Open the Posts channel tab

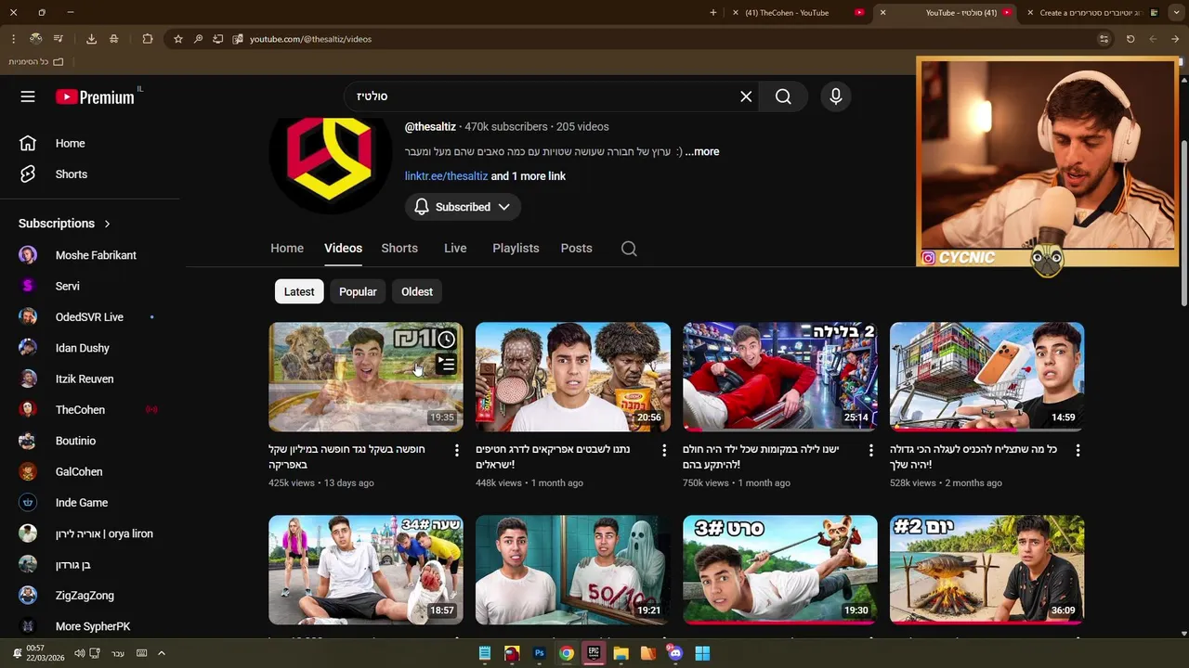click(x=576, y=249)
